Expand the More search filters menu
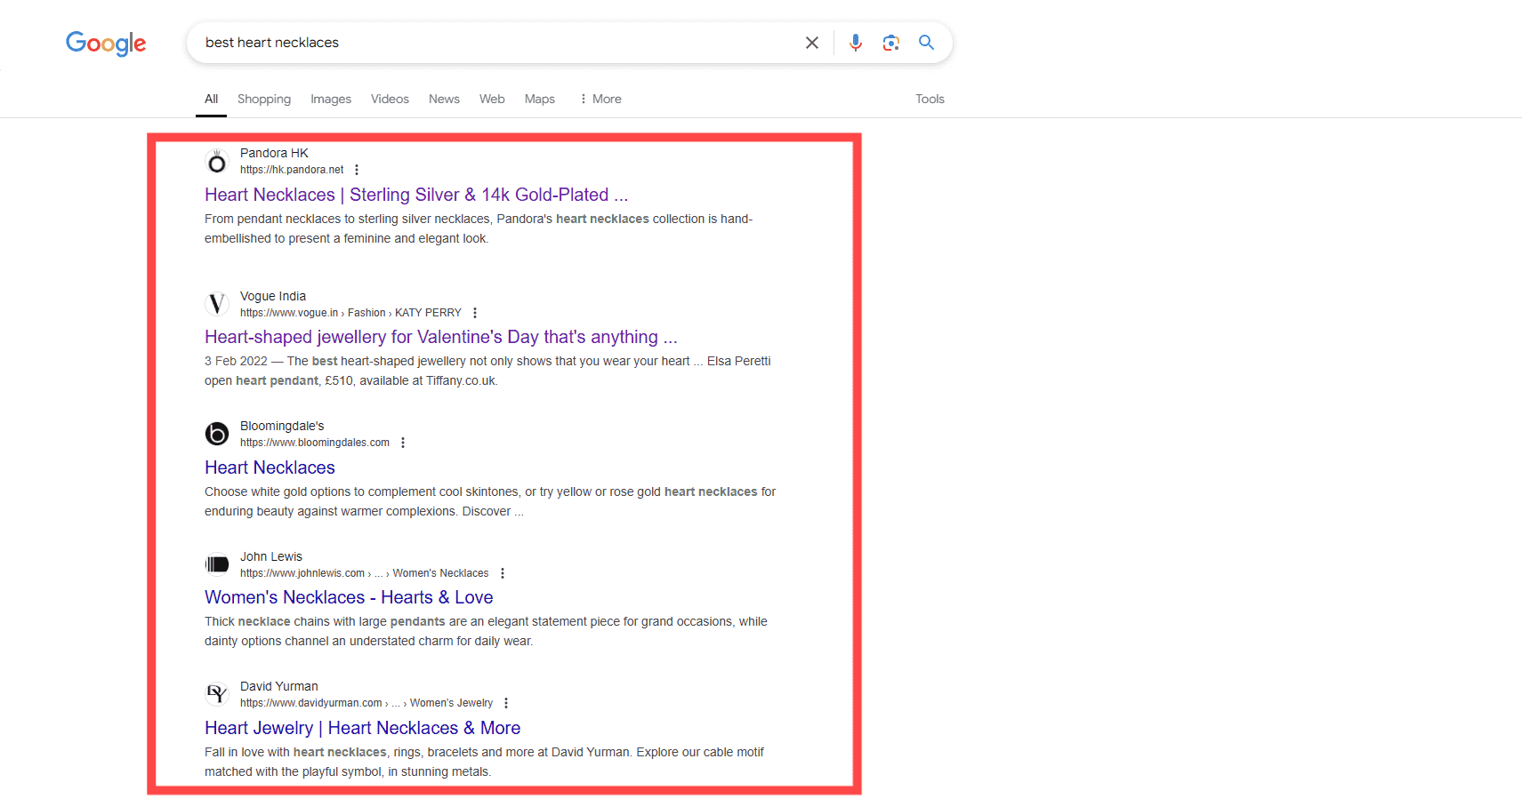Screen dimensions: 1522x799 [x=600, y=99]
